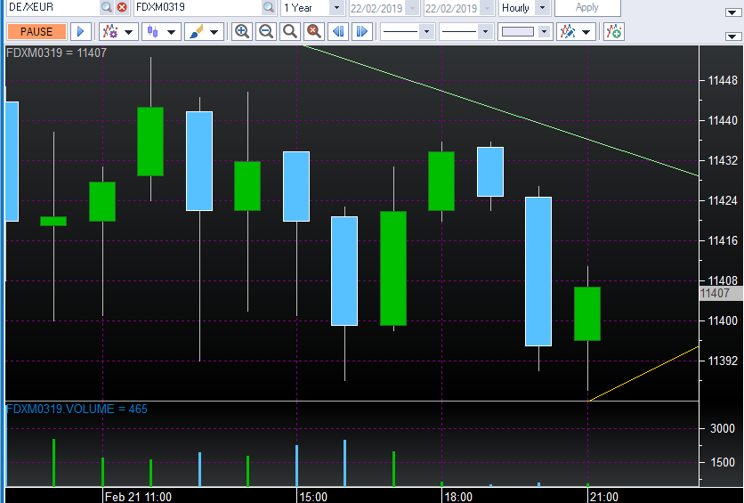Click the FDXM0319 symbol input field
The height and width of the screenshot is (503, 744).
196,8
